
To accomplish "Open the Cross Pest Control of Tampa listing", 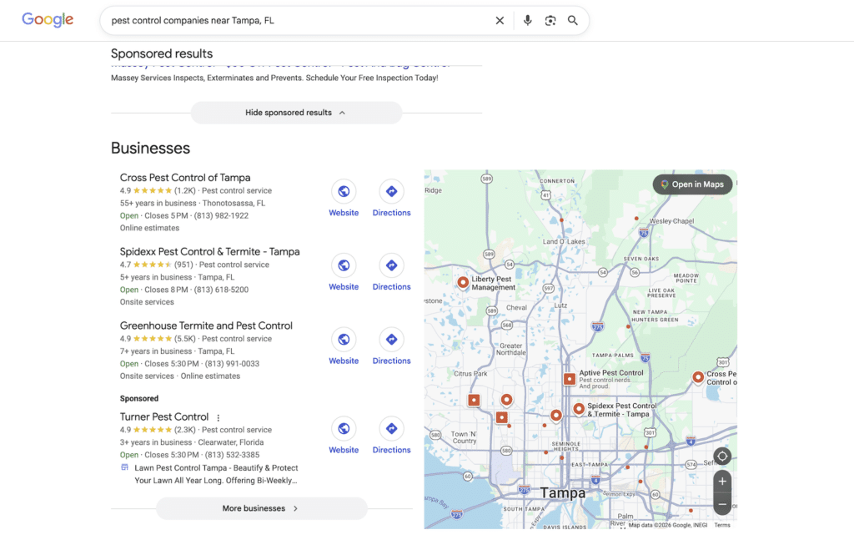I will pyautogui.click(x=185, y=178).
